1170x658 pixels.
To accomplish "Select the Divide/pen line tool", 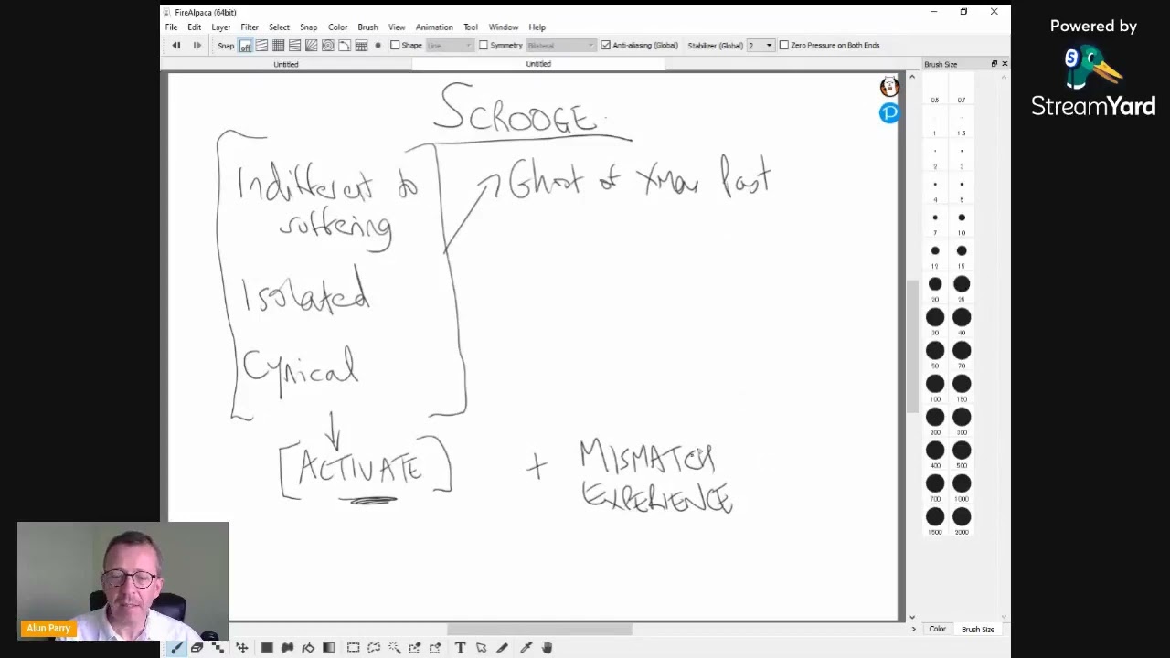I will point(502,647).
